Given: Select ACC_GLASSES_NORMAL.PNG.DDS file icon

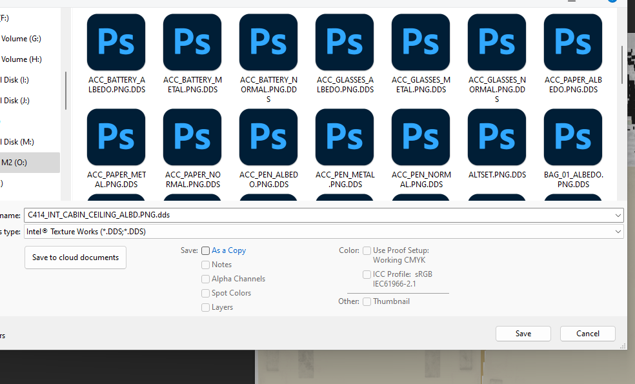Looking at the screenshot, I should 497,42.
